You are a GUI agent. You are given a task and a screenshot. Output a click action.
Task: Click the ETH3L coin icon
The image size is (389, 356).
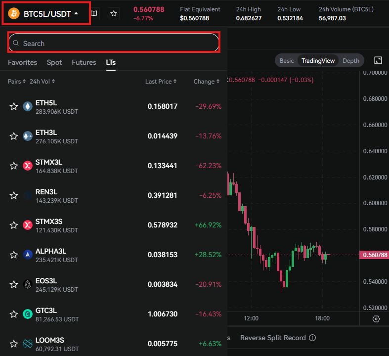28,136
